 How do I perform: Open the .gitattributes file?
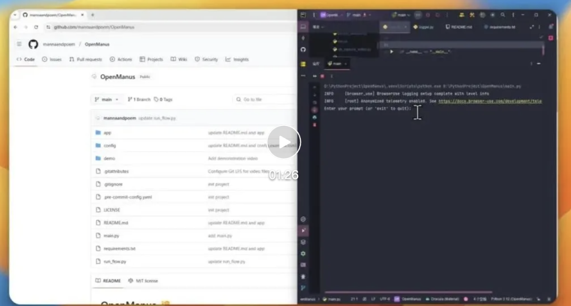click(x=116, y=172)
